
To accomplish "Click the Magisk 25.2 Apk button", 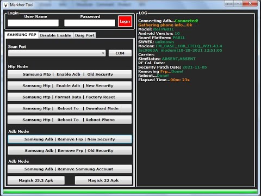I will (x=36, y=180).
